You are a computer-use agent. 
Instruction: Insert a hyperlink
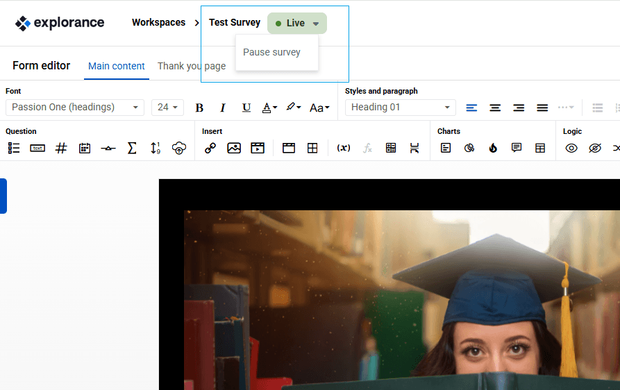[x=210, y=149]
